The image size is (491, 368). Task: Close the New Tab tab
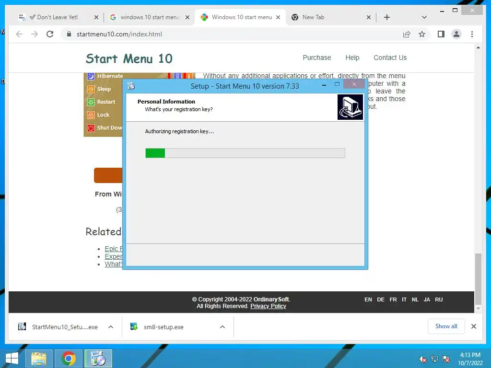(369, 17)
